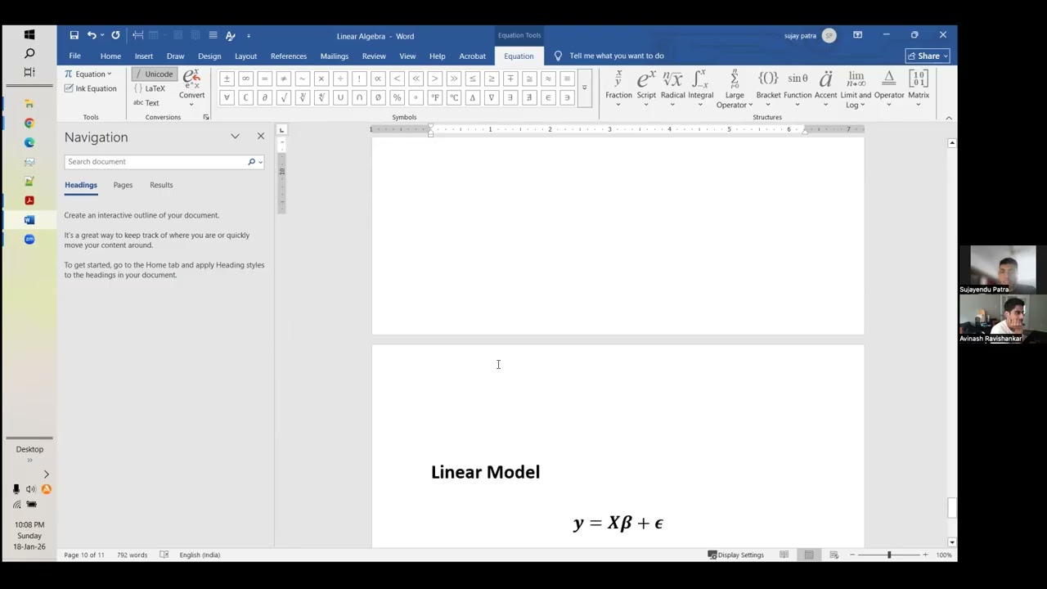Insert the proportional-to symbol
The image size is (1047, 589).
[378, 79]
